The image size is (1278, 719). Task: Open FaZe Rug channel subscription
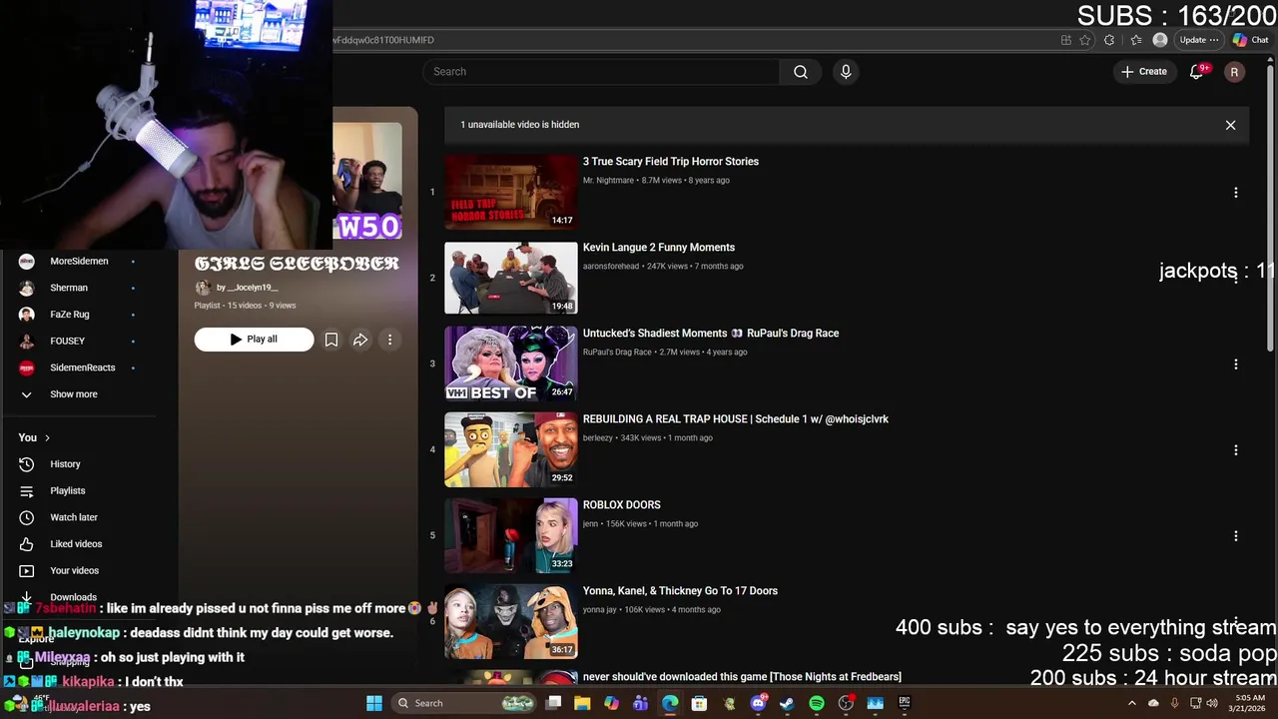point(70,315)
